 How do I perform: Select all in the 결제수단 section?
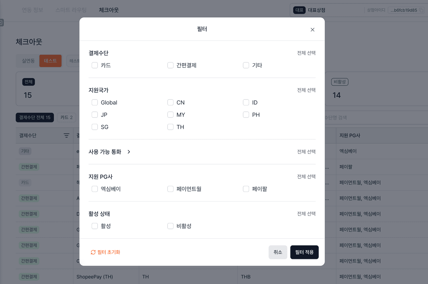click(306, 53)
